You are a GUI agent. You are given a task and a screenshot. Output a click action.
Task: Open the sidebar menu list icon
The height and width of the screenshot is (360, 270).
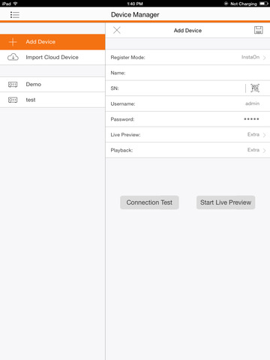[x=15, y=15]
